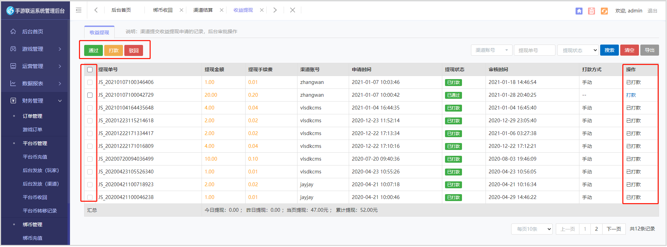The image size is (667, 247).
Task: Click the house icon beside 后台首页 in sidebar
Action: click(13, 31)
